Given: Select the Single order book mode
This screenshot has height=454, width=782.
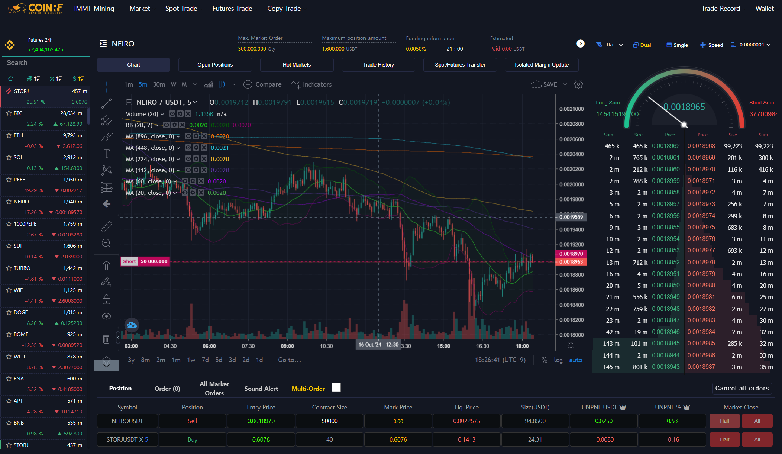Looking at the screenshot, I should pos(677,45).
